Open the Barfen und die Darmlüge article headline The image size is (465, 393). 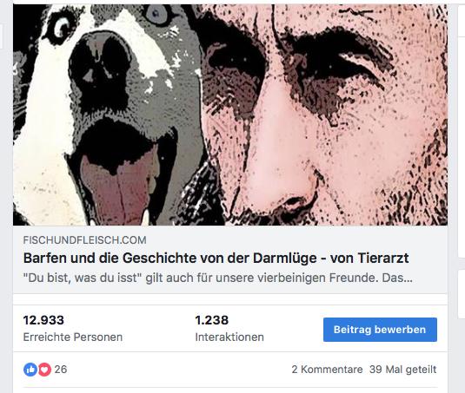click(x=216, y=258)
